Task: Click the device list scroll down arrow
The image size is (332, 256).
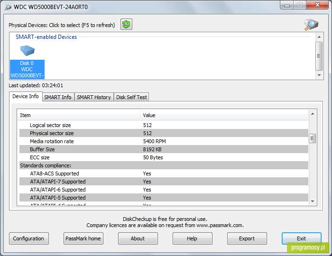Action: pyautogui.click(x=319, y=75)
